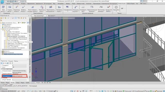Click the Print icon in quick-access bar
Screen dimensions: 165x92
[23, 1]
